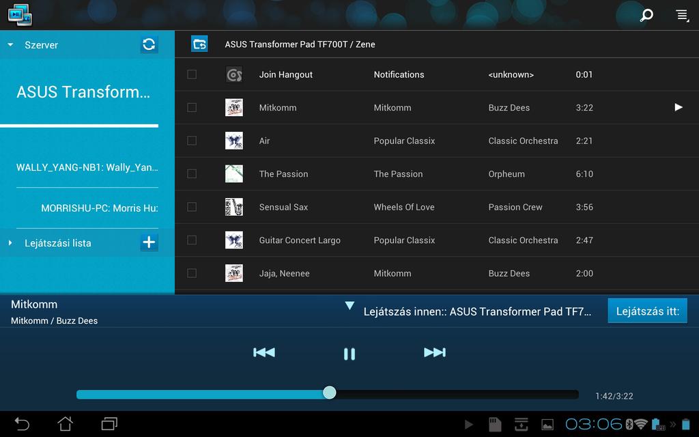Expand the Lejátszási lista section arrow
Screen dimensions: 699x437
10,243
